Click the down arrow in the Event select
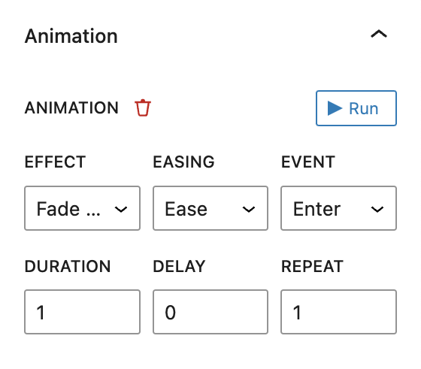421x369 pixels. pos(377,209)
